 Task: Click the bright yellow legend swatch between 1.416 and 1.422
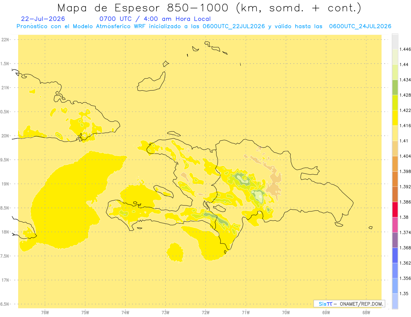coord(395,118)
